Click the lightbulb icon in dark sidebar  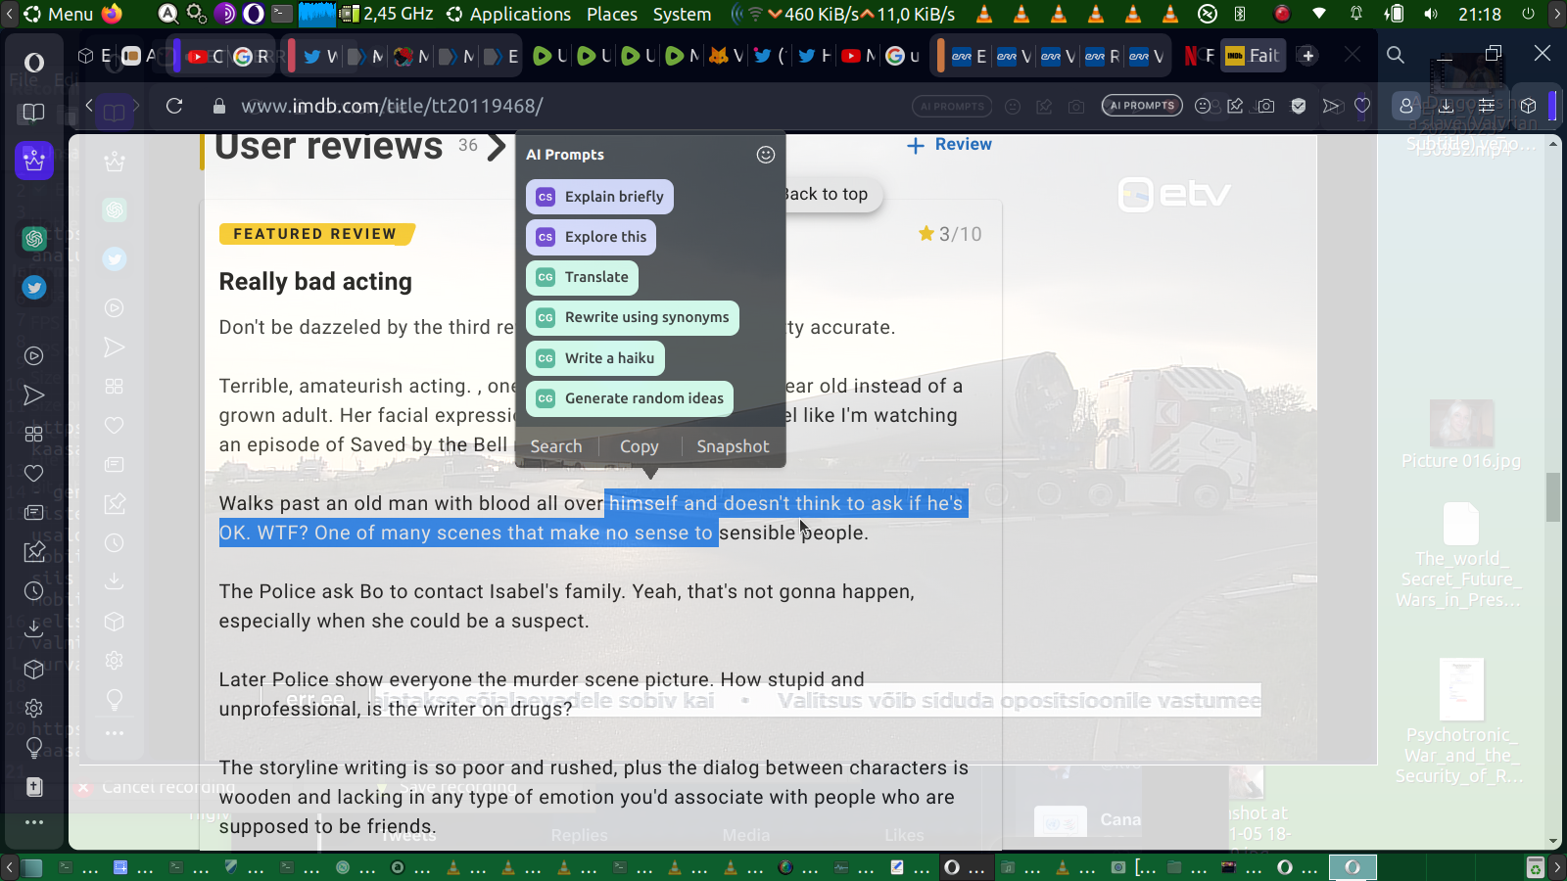tap(33, 748)
